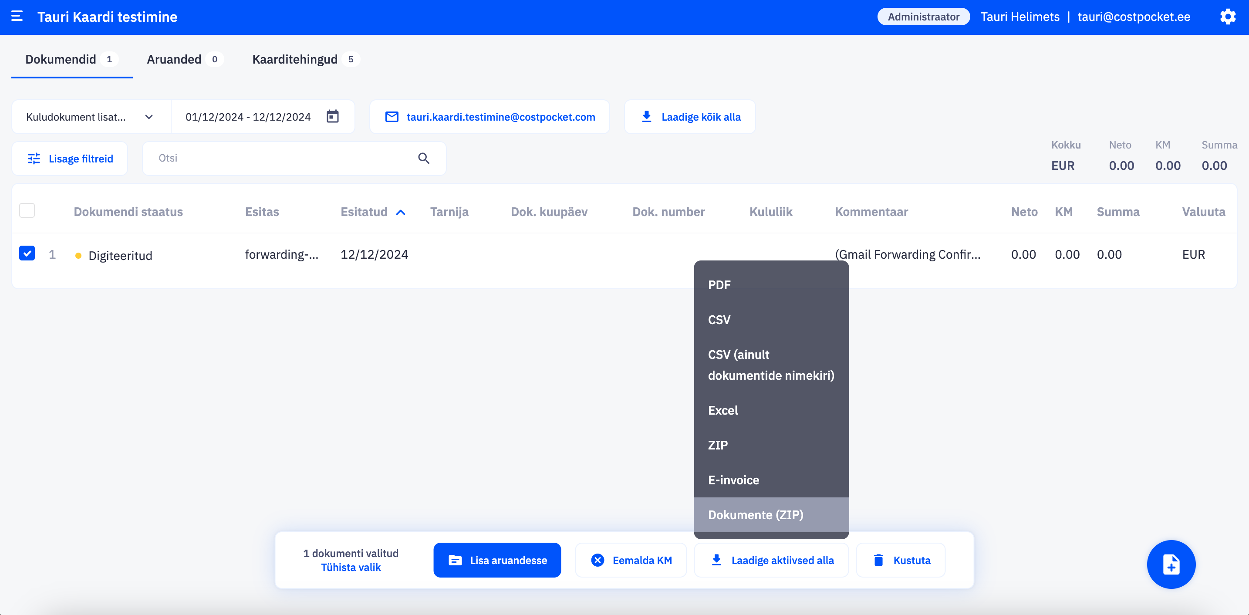The height and width of the screenshot is (615, 1249).
Task: Select CSV (ainult dokumentide nimekiri) option
Action: click(x=771, y=365)
